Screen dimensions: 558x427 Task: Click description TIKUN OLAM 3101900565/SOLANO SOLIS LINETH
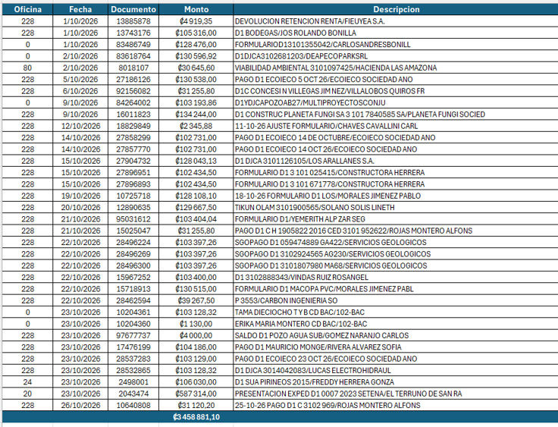[315, 207]
